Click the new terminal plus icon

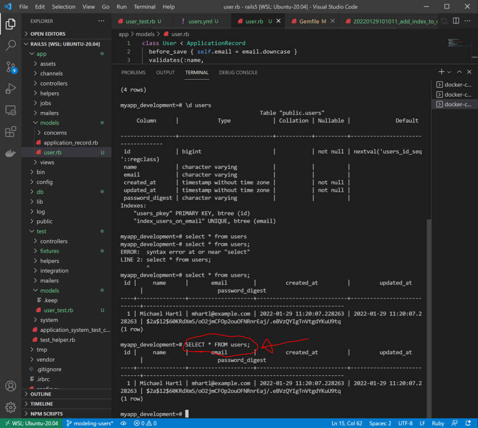coord(441,72)
